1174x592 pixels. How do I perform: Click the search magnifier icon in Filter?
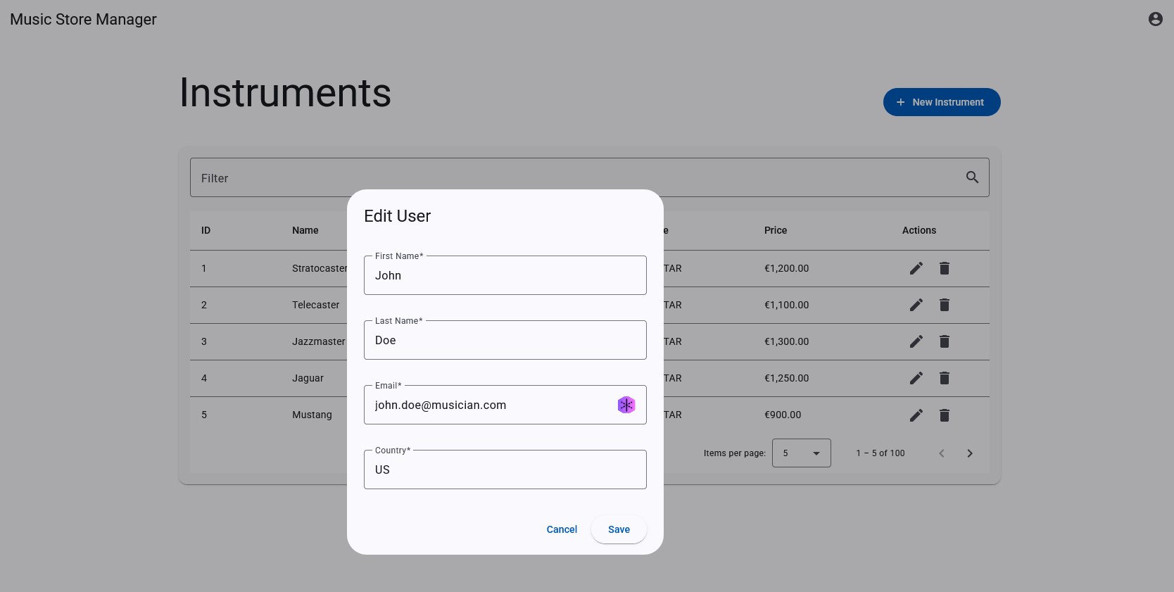[972, 177]
